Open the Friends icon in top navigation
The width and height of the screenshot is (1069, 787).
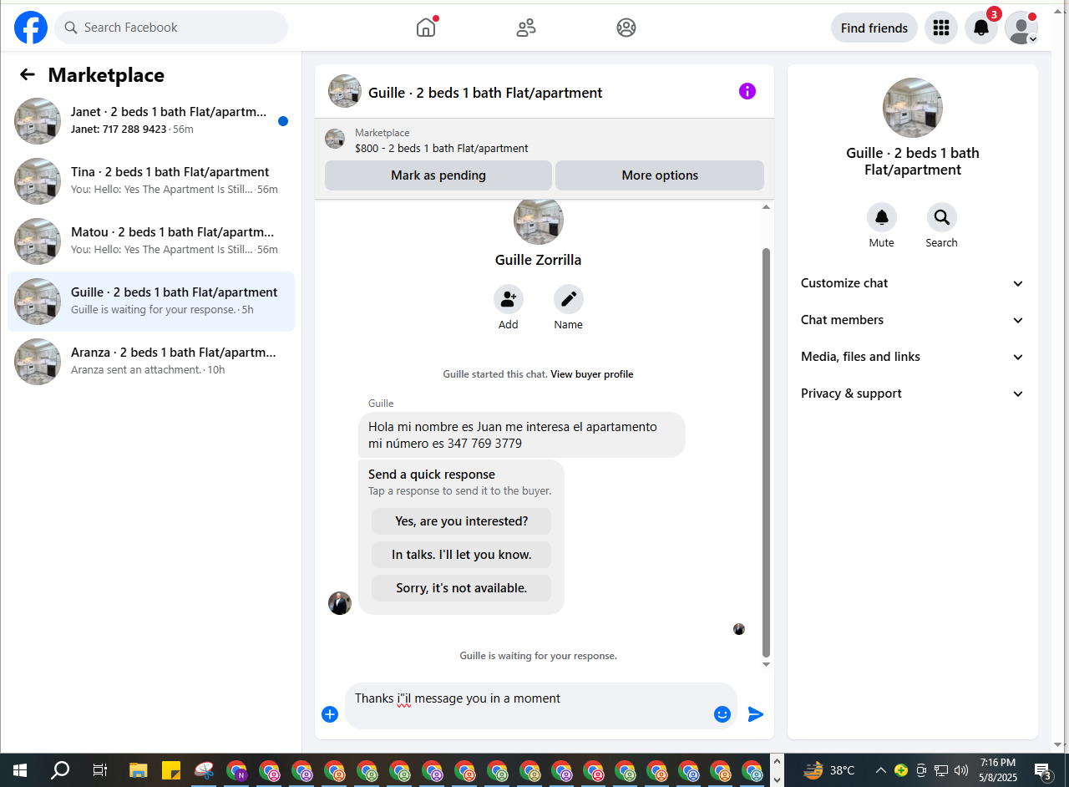[526, 28]
